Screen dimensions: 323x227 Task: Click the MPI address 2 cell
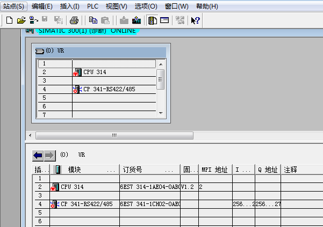pos(216,187)
